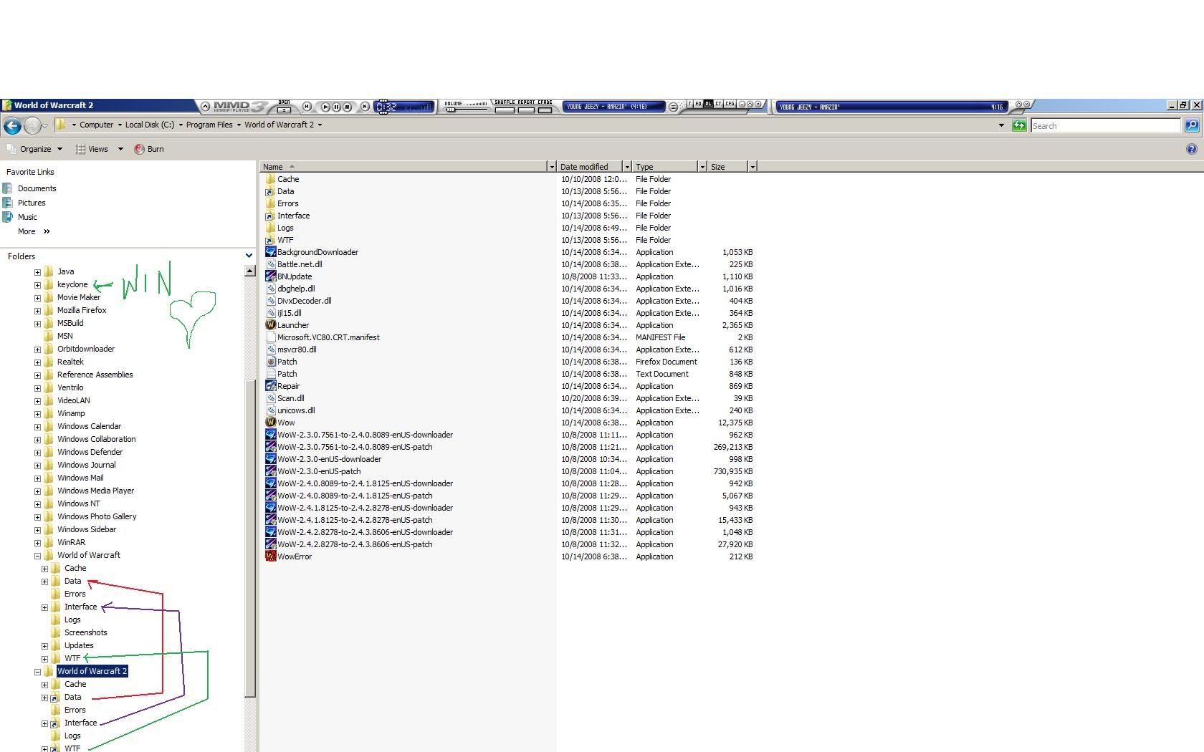Select the Firefox Document Patch file icon

(x=271, y=362)
